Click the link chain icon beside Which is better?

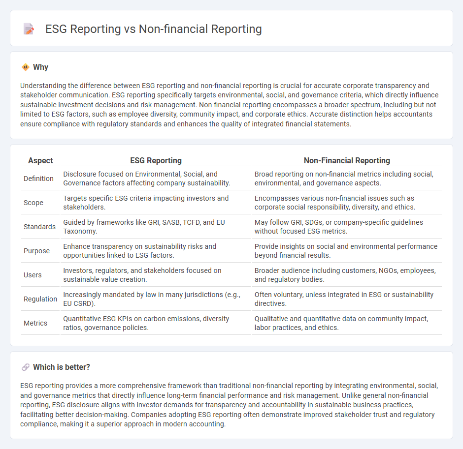26,367
